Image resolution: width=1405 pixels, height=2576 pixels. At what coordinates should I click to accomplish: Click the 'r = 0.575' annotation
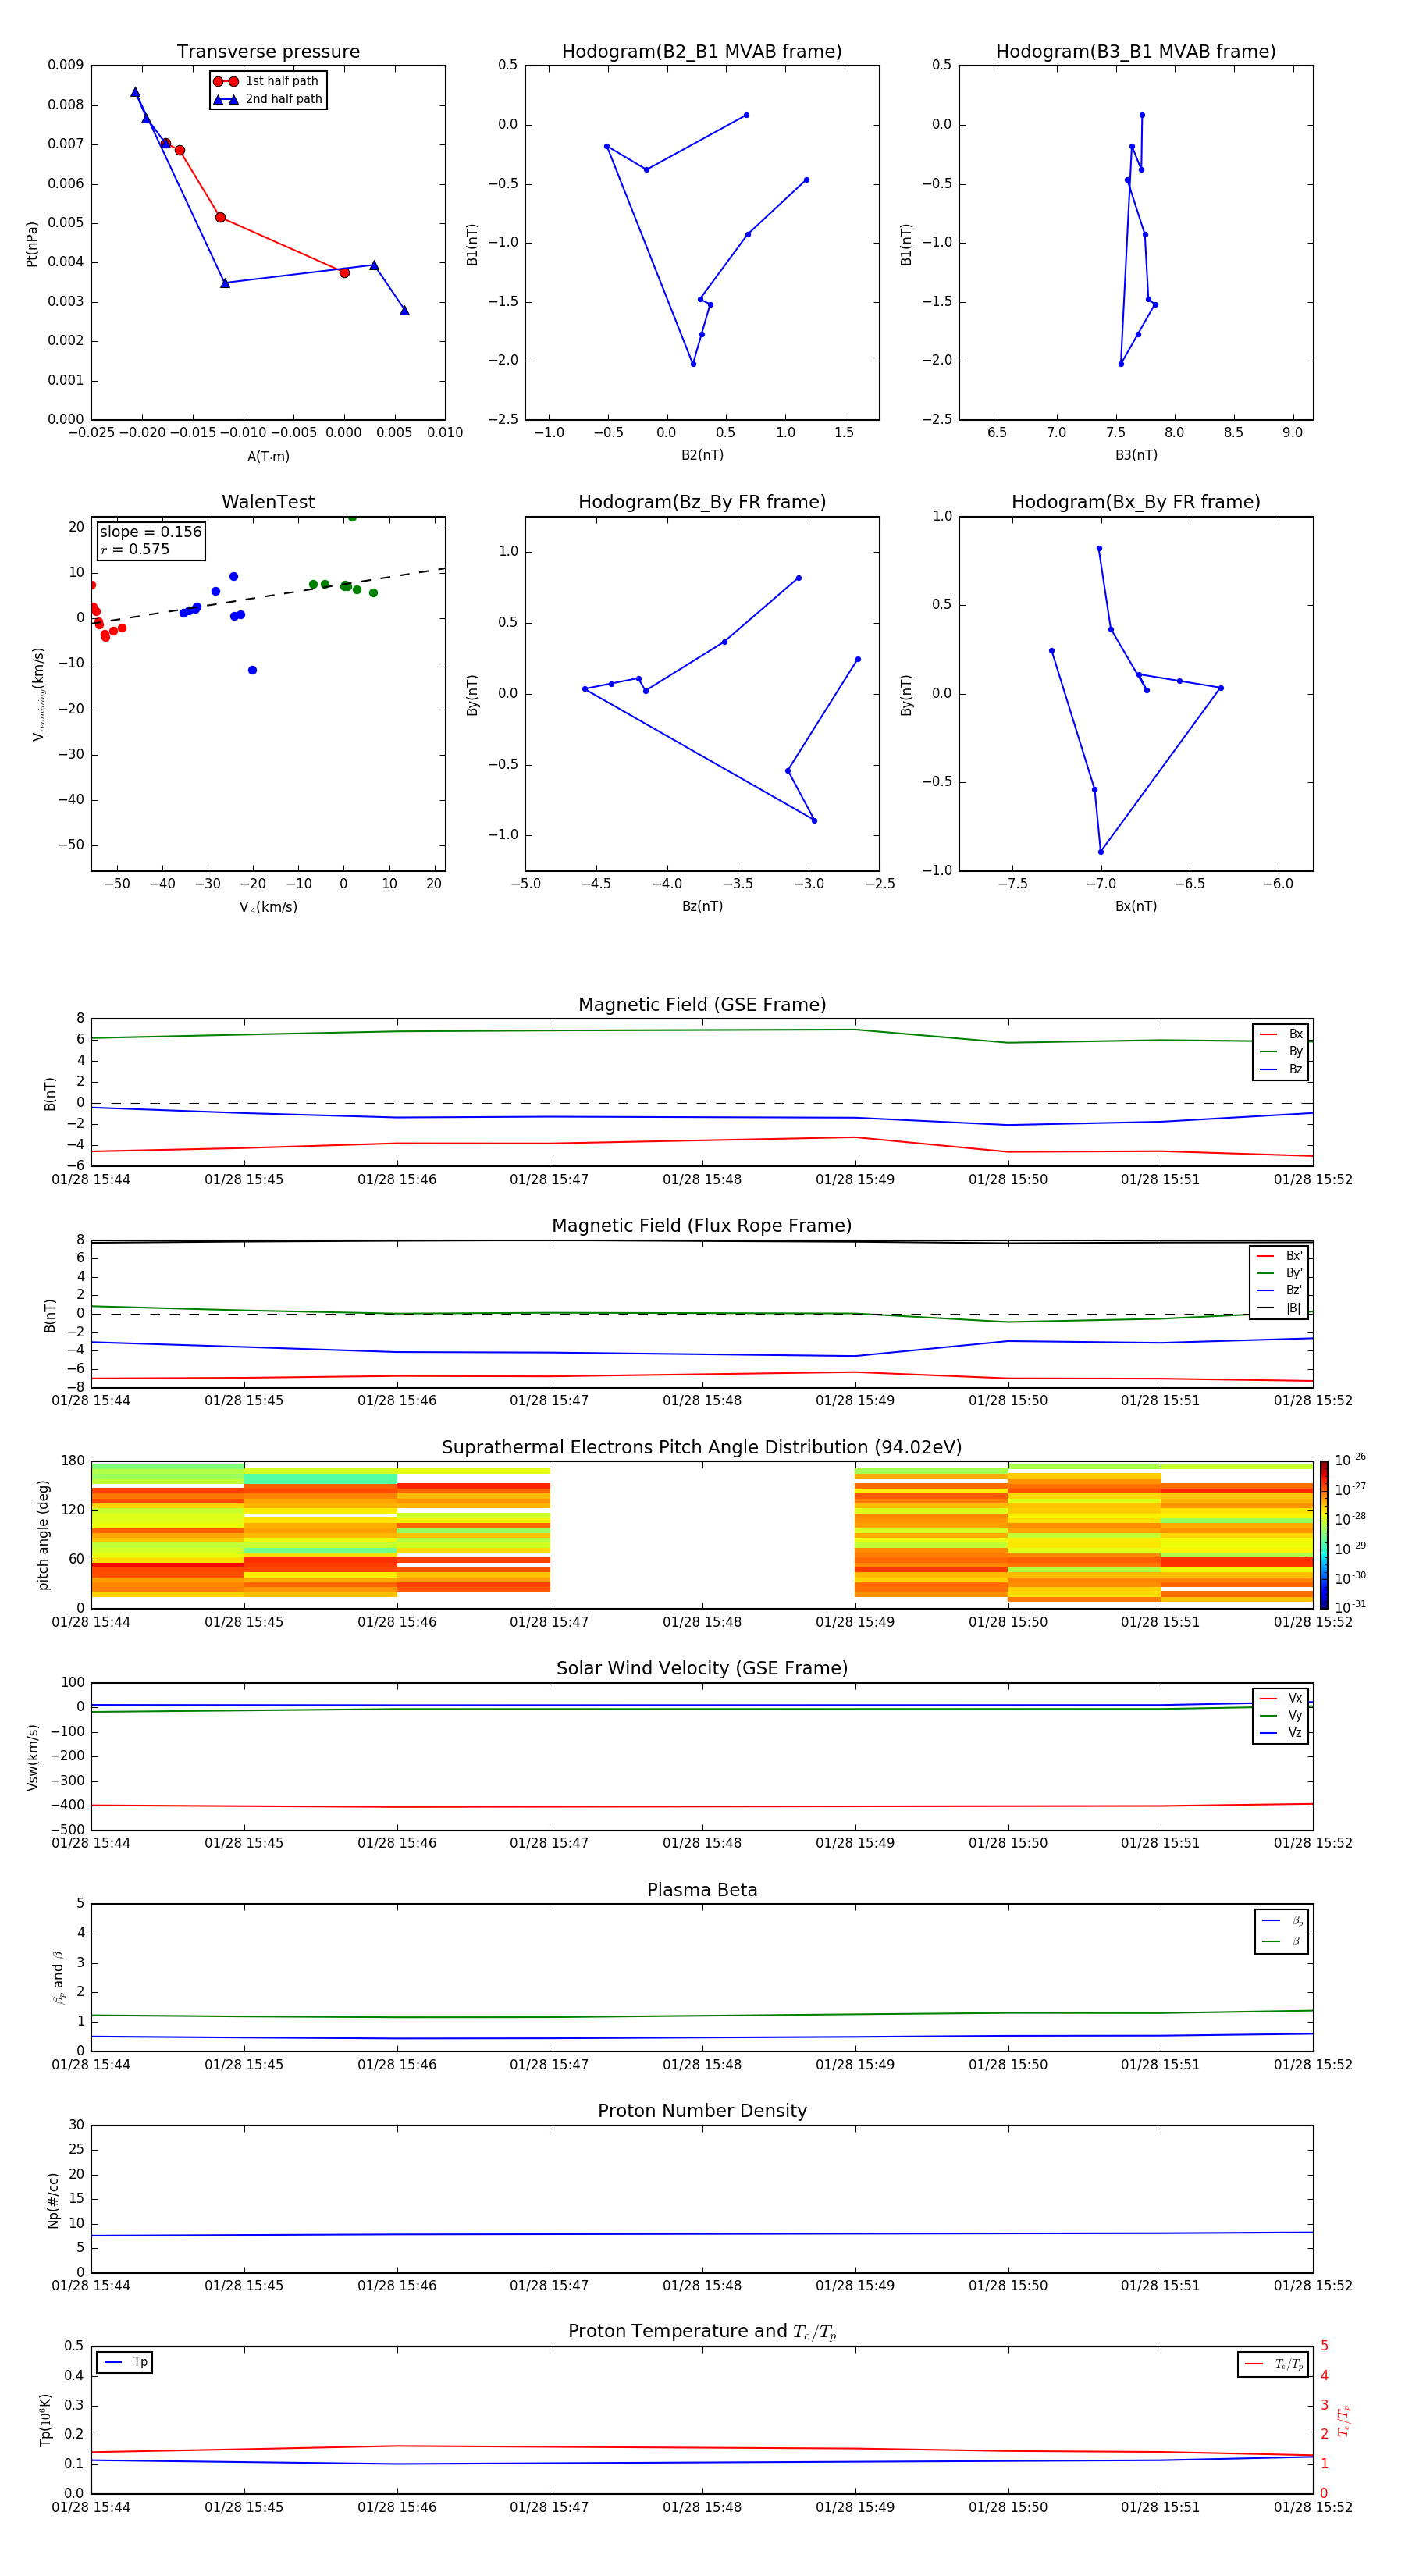(135, 550)
